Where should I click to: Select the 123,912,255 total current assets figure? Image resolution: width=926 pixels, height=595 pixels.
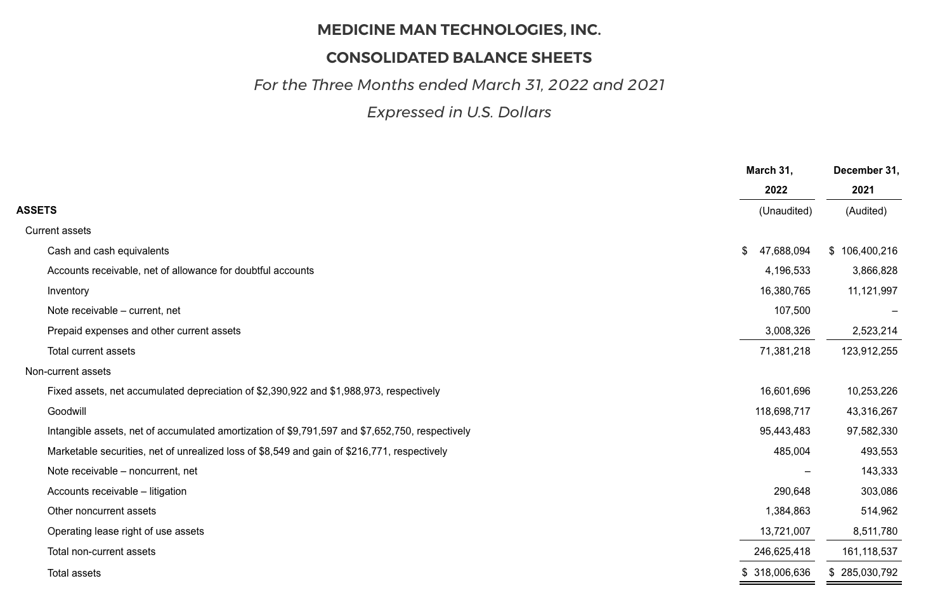(x=869, y=351)
